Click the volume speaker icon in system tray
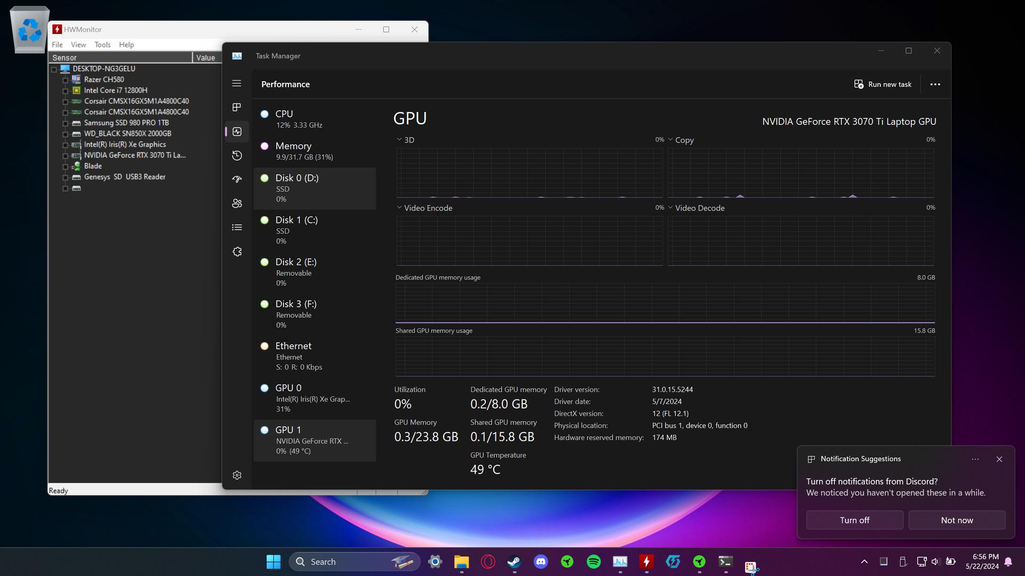The height and width of the screenshot is (576, 1025). pyautogui.click(x=935, y=562)
